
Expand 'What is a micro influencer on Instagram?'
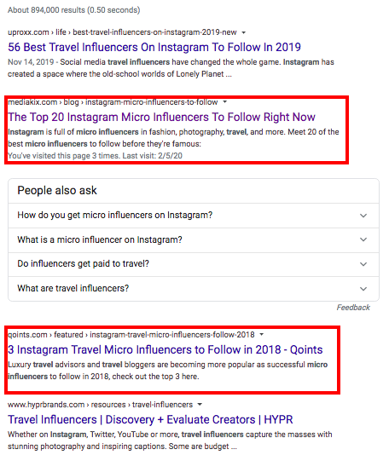(194, 240)
